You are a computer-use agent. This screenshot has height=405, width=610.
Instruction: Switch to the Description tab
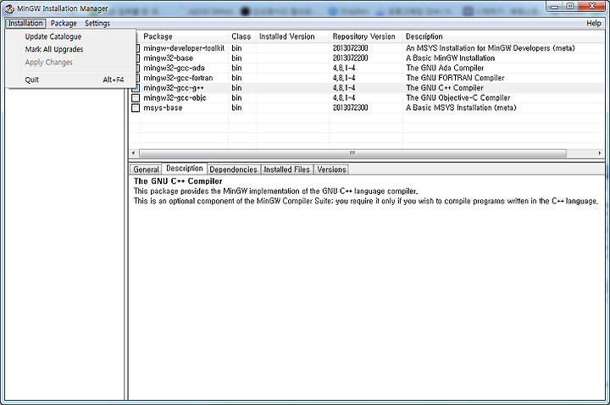[185, 169]
